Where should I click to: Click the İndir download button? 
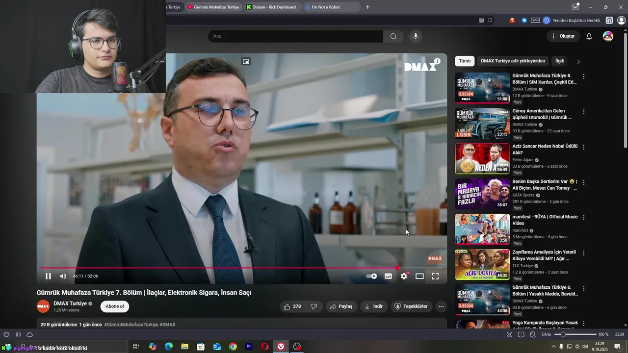373,306
